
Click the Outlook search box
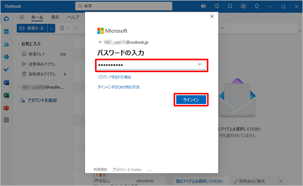[x=124, y=6]
